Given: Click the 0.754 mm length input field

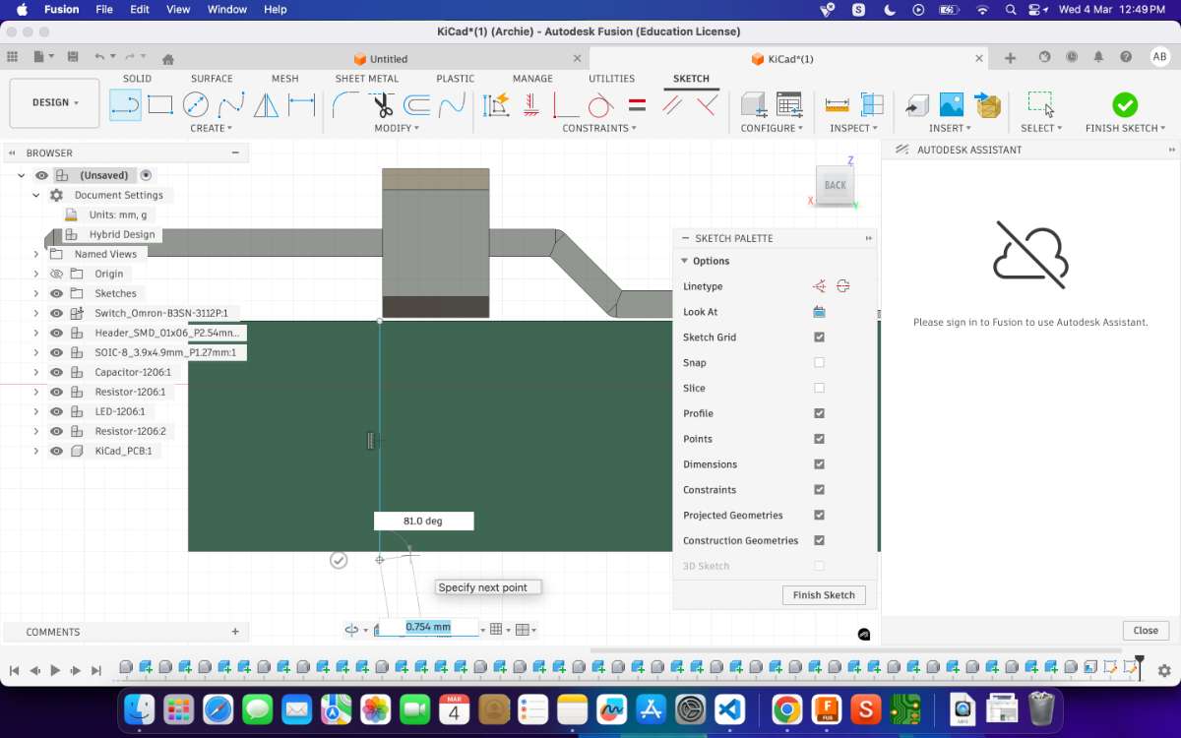Looking at the screenshot, I should point(428,628).
